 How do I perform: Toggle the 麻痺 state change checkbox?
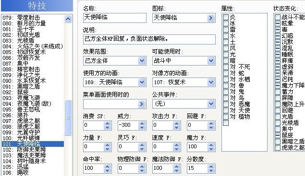278,61
